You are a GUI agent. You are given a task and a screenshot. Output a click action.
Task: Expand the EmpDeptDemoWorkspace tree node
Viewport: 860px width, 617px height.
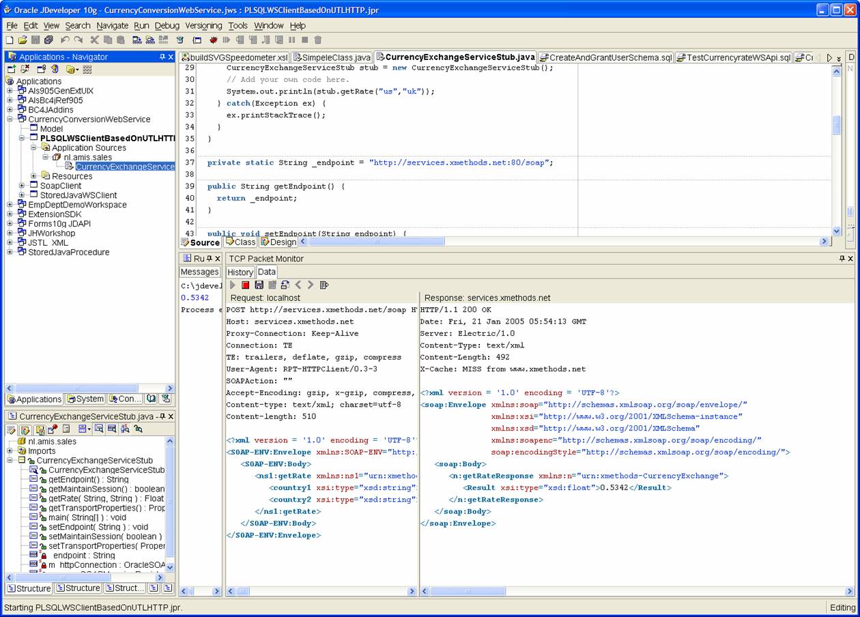pyautogui.click(x=10, y=205)
